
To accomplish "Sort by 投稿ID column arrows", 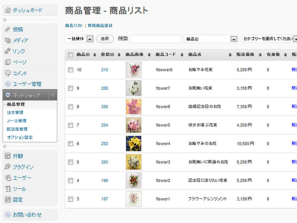I will (119, 55).
